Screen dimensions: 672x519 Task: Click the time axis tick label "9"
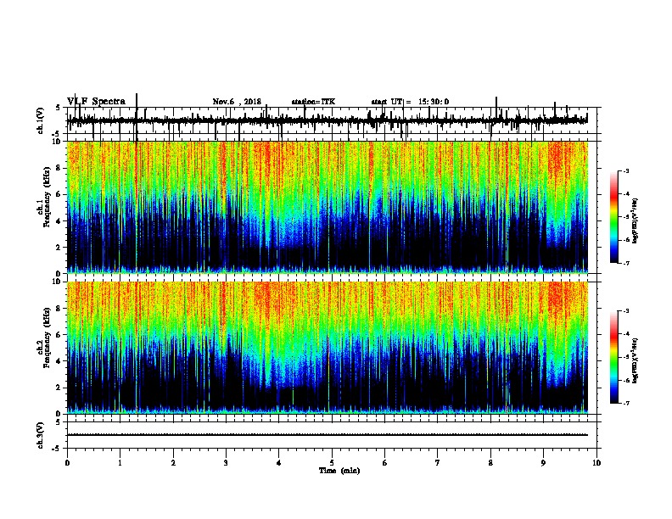(543, 463)
